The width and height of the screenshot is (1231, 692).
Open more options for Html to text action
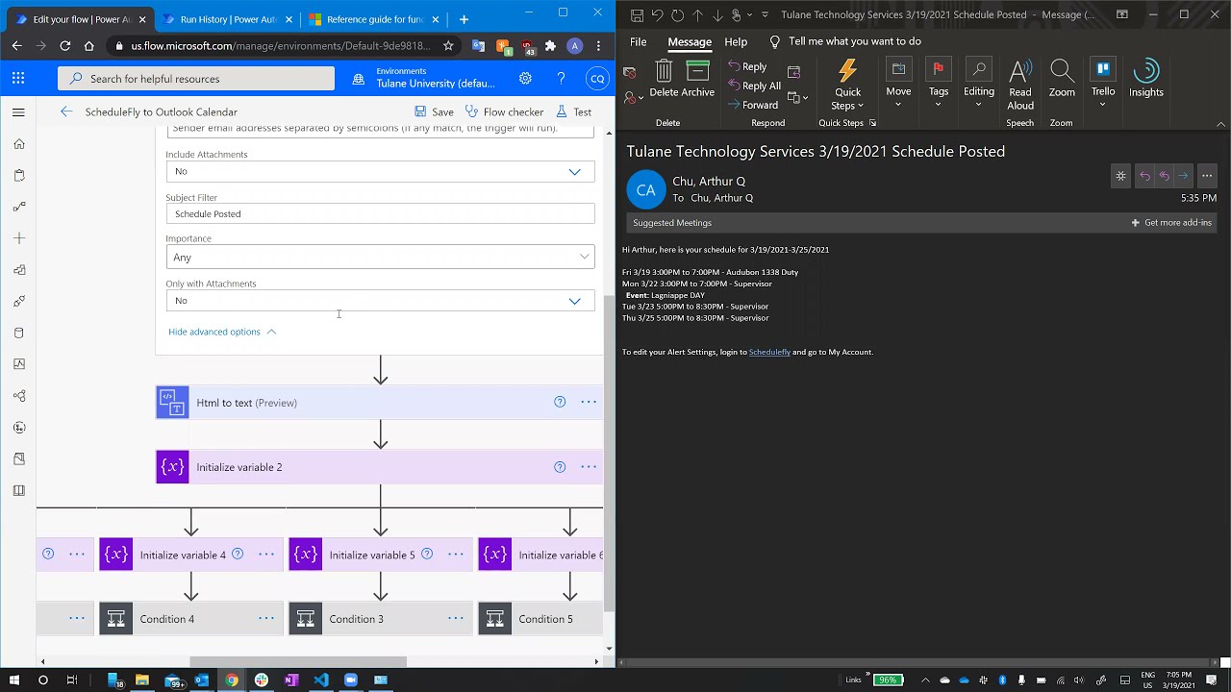[x=589, y=402]
